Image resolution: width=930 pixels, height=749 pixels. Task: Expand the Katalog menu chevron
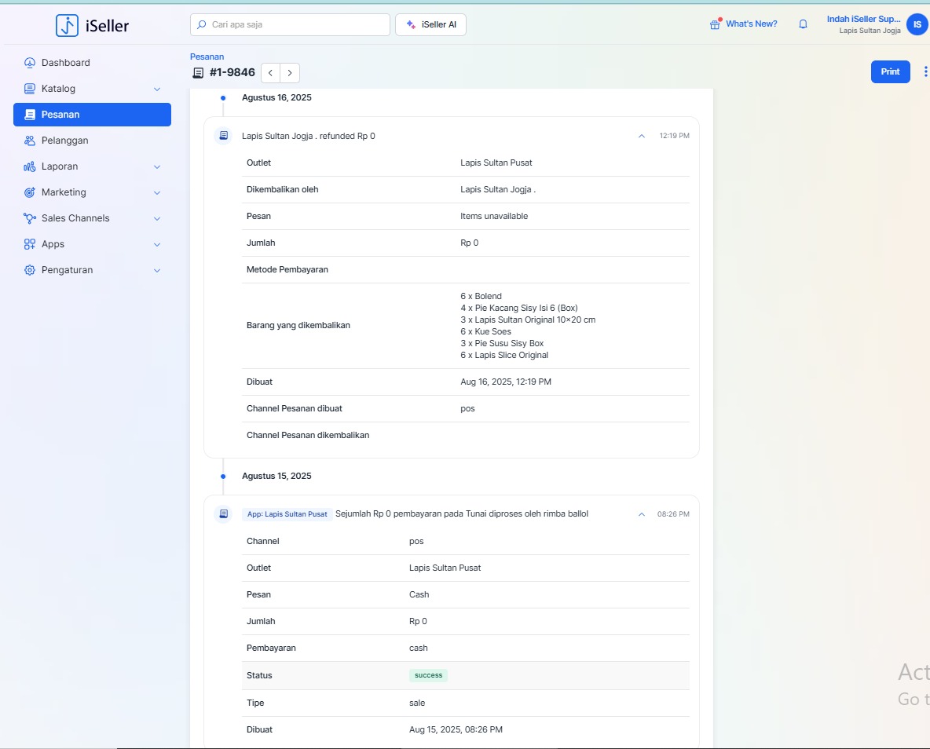pyautogui.click(x=157, y=89)
